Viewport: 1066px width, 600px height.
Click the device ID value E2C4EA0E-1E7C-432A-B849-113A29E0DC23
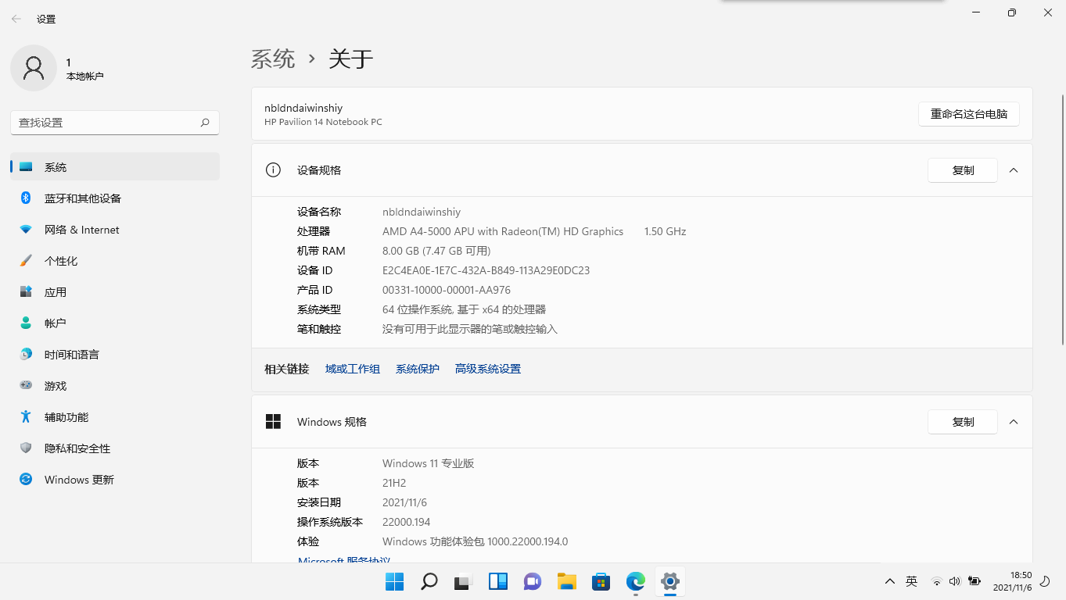(486, 270)
